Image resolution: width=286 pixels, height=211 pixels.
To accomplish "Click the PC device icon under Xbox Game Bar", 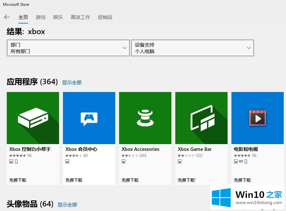I will pos(180,161).
